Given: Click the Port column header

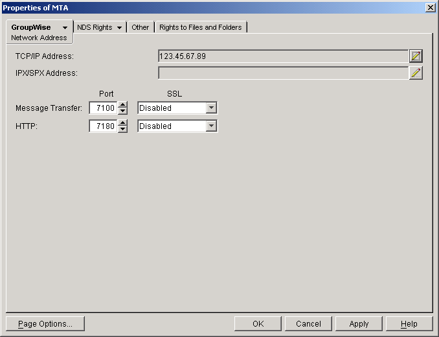Looking at the screenshot, I should [x=106, y=93].
